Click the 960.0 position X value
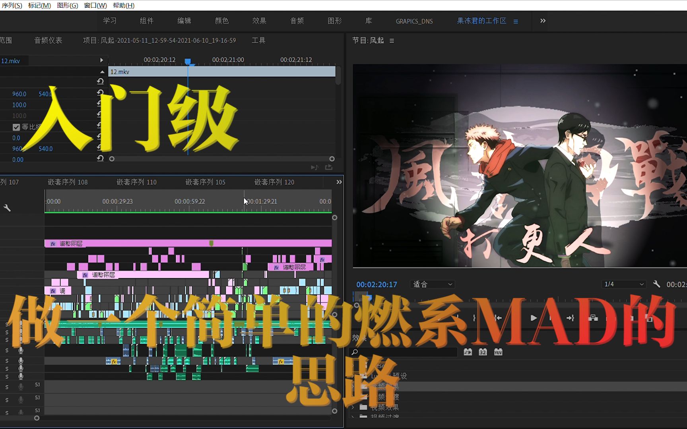The height and width of the screenshot is (429, 687). (x=19, y=94)
